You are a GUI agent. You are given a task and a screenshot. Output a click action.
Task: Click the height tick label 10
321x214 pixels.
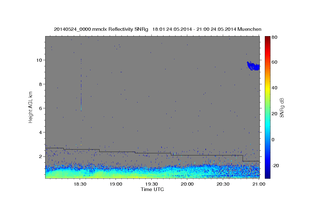(40, 60)
